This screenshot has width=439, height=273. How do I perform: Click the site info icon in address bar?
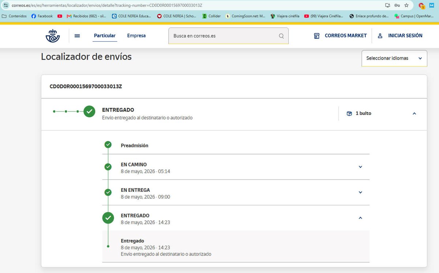point(6,5)
